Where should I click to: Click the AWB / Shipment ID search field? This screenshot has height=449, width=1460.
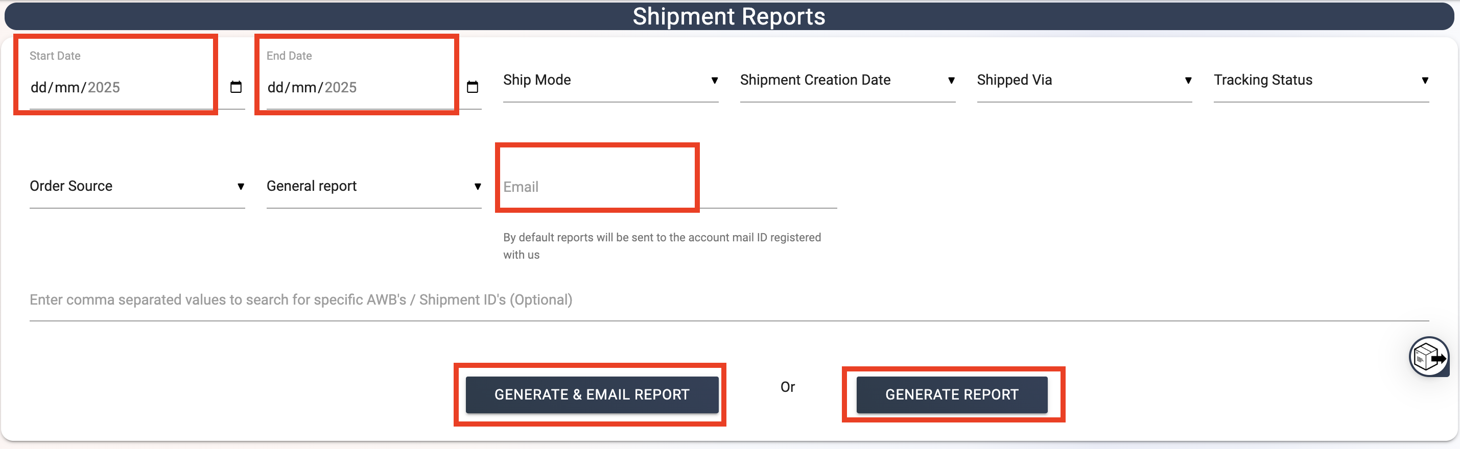tap(729, 300)
